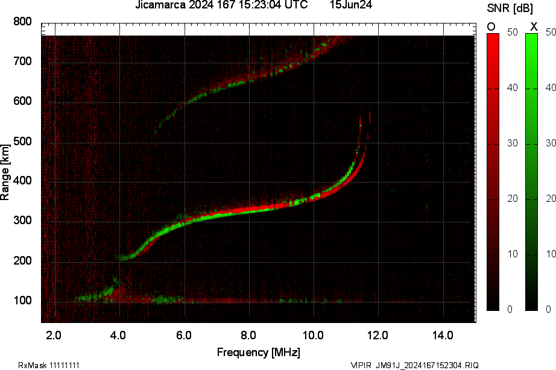Click the 100 range axis tick label

click(x=22, y=301)
